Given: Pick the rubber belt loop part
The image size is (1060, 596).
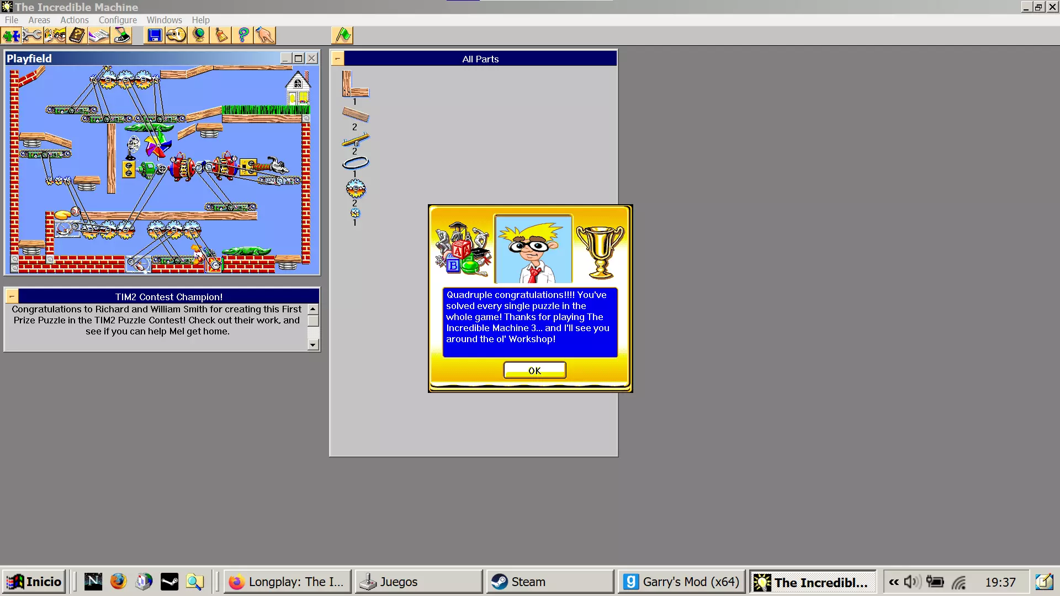Looking at the screenshot, I should point(356,163).
